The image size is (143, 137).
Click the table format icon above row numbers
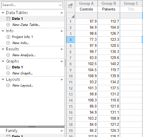[70, 6]
